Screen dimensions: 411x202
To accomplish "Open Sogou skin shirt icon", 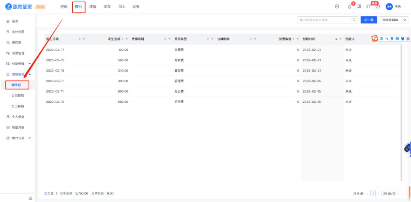I will (x=402, y=39).
